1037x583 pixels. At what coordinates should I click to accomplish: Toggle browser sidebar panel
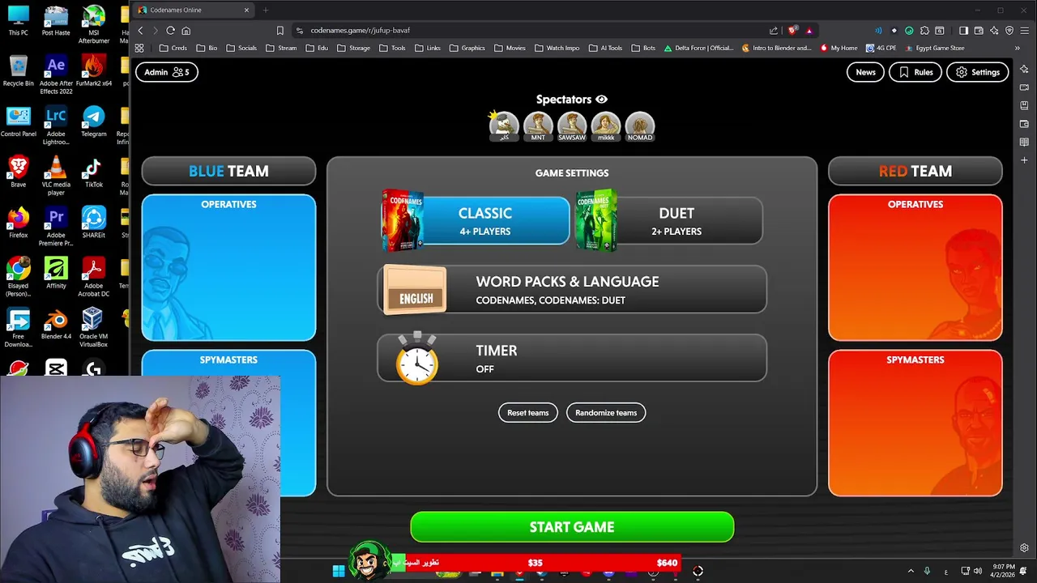(963, 31)
